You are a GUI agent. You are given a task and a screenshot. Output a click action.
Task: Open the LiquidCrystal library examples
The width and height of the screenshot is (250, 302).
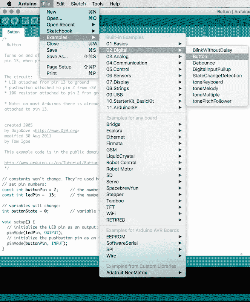pyautogui.click(x=143, y=156)
